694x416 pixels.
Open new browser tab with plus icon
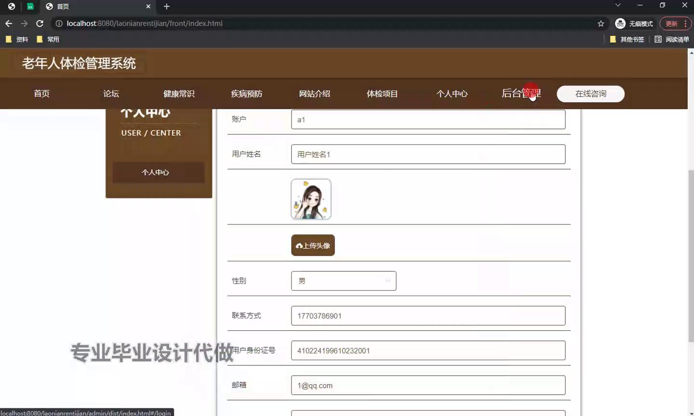tap(167, 6)
